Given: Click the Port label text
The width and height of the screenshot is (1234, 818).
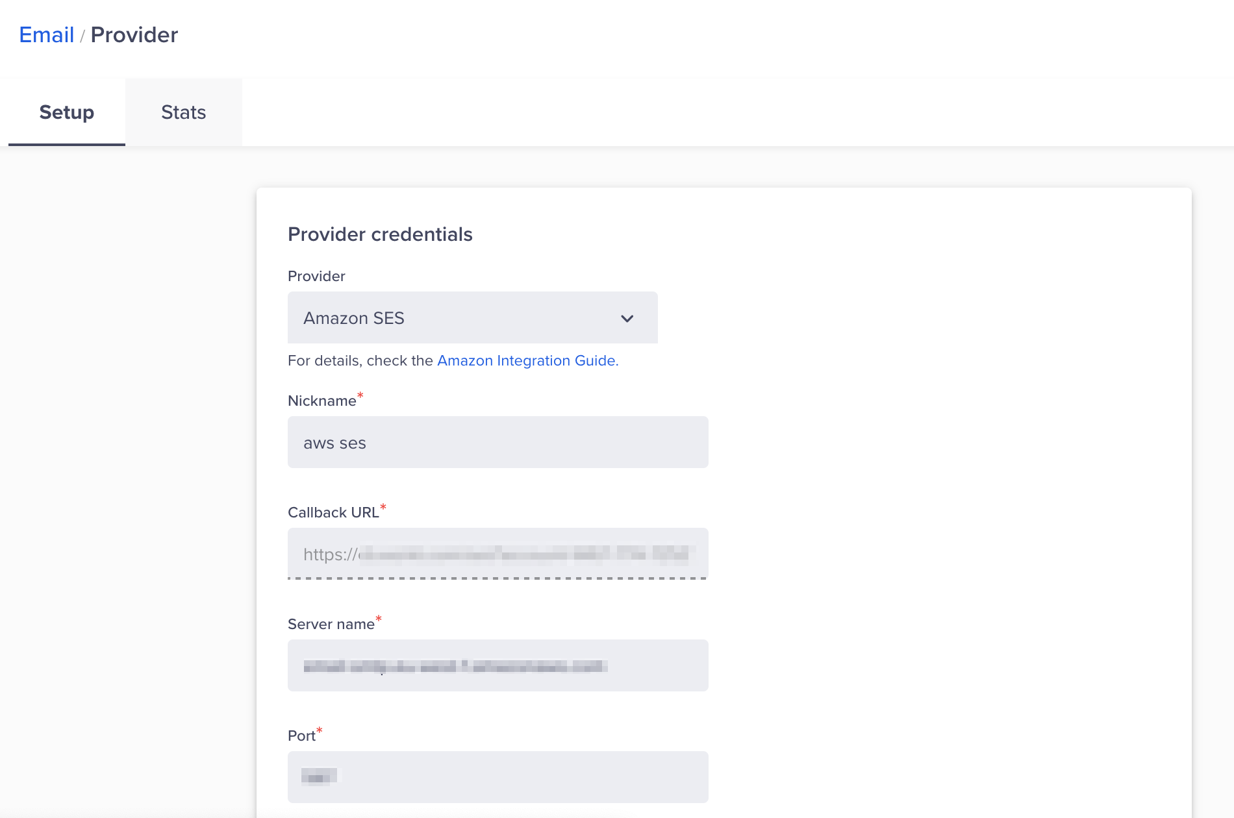Looking at the screenshot, I should click(301, 736).
